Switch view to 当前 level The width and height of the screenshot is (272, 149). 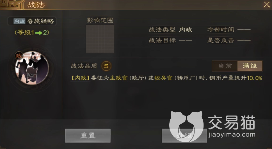click(x=225, y=66)
